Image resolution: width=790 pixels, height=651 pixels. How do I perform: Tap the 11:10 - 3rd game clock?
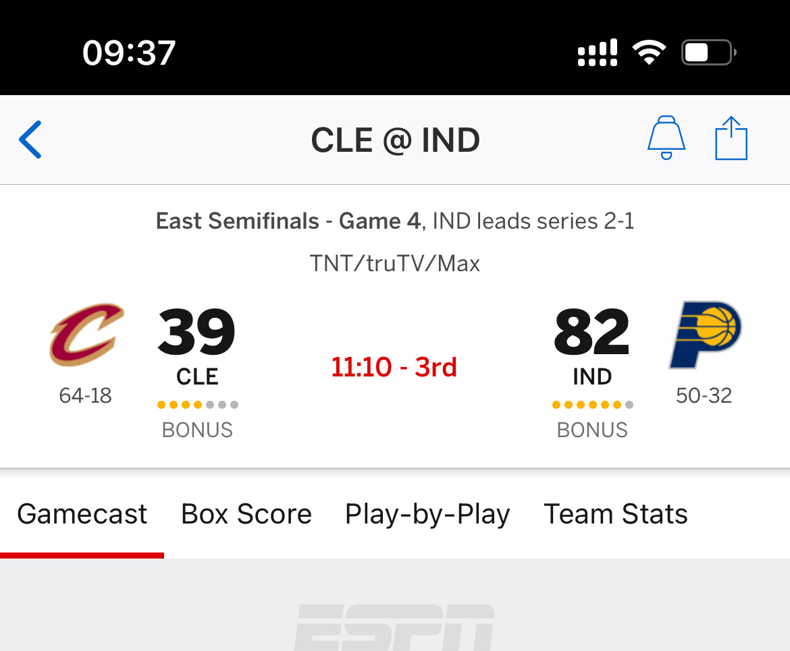[394, 367]
